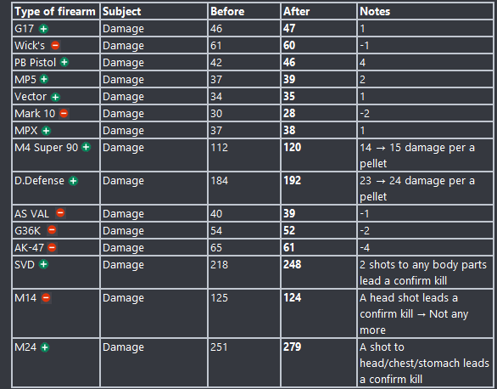The width and height of the screenshot is (497, 389).
Task: Click the red minus icon beside AS VAL
Action: 60,213
